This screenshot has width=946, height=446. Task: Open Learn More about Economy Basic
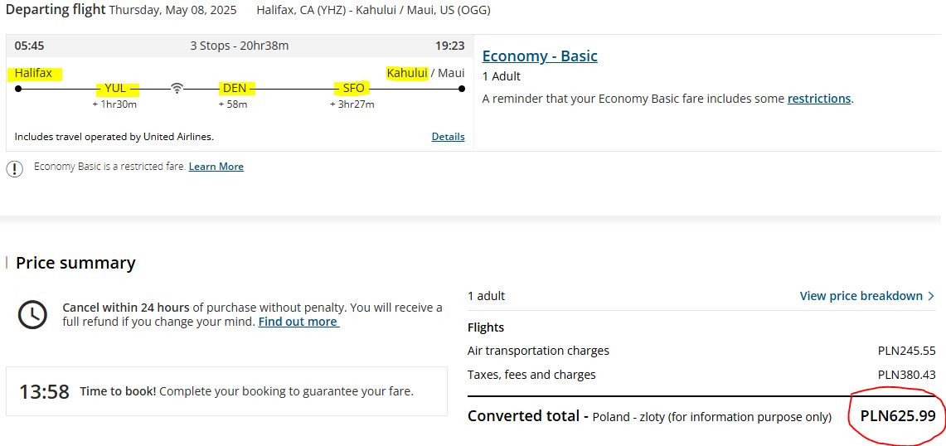pos(216,167)
